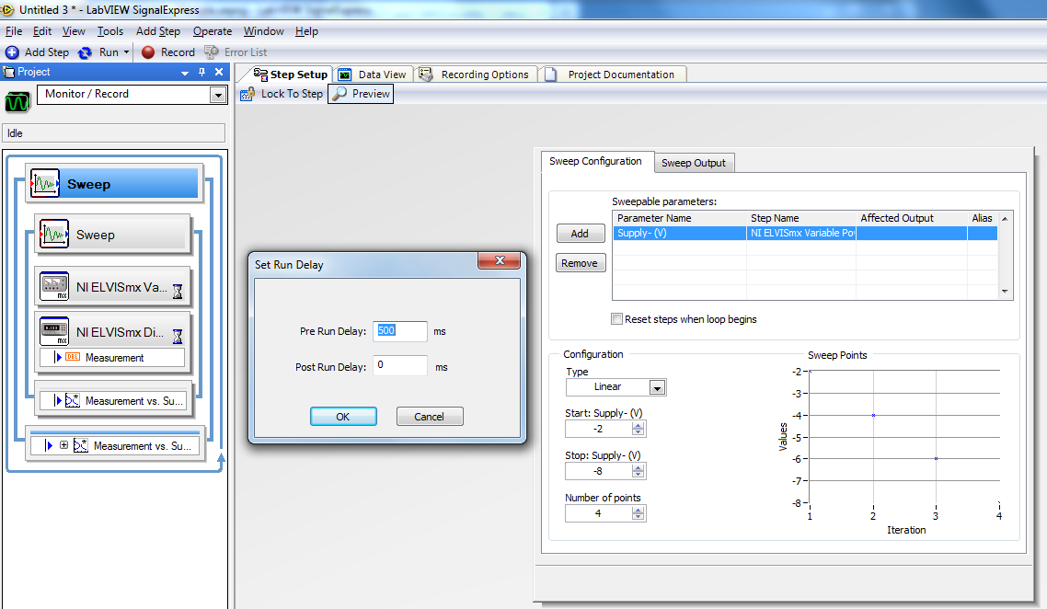Switch to the Step Setup tab

[x=291, y=75]
